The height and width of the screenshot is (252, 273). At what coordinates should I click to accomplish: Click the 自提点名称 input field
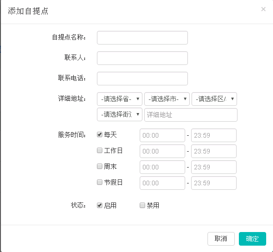tap(142, 38)
